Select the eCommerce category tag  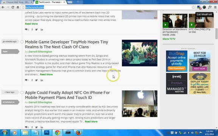coord(10,102)
